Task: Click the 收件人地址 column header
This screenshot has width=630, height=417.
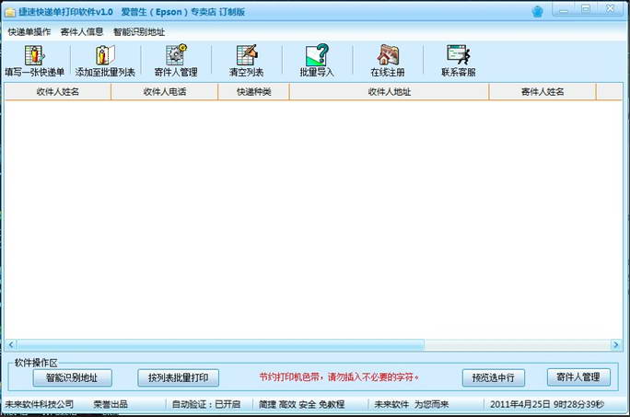Action: click(389, 92)
